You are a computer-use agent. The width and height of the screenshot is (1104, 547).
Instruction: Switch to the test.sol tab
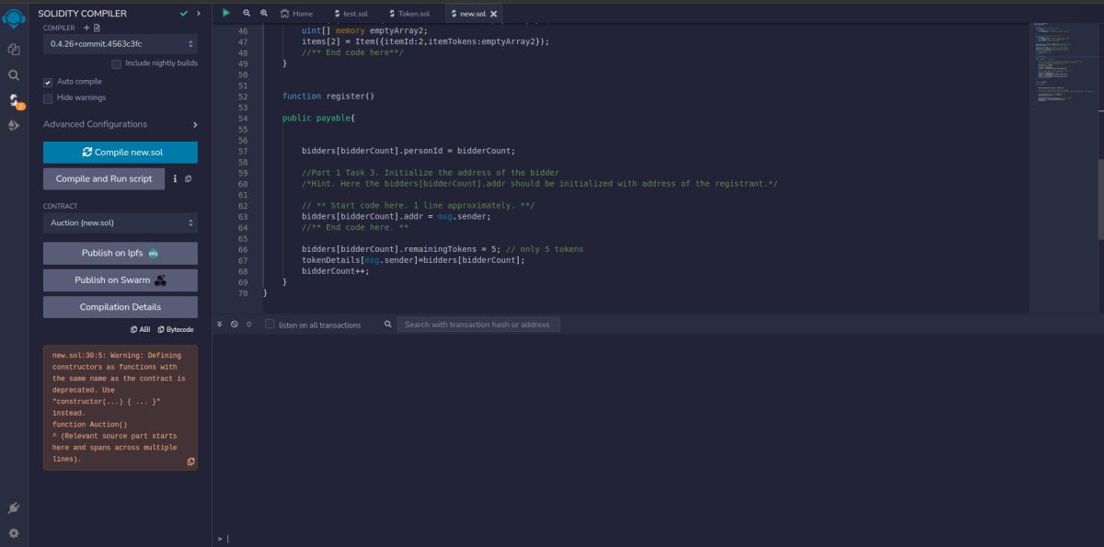[350, 14]
